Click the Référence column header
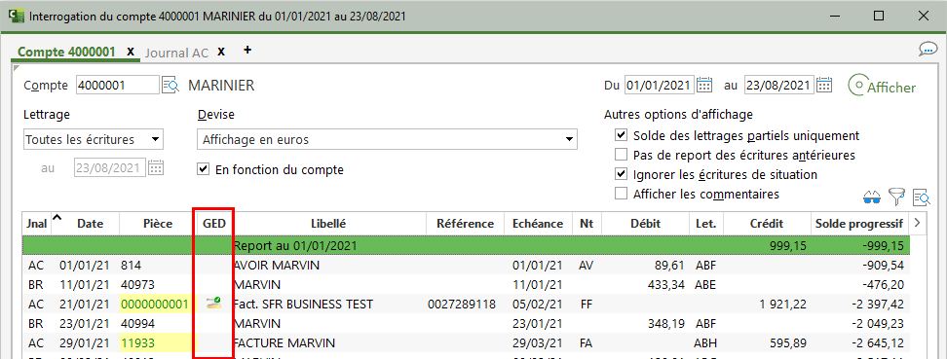This screenshot has width=947, height=359. [x=465, y=223]
